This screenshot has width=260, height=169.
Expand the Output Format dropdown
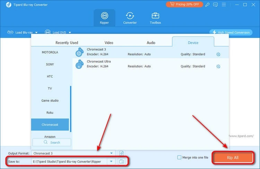click(x=111, y=153)
